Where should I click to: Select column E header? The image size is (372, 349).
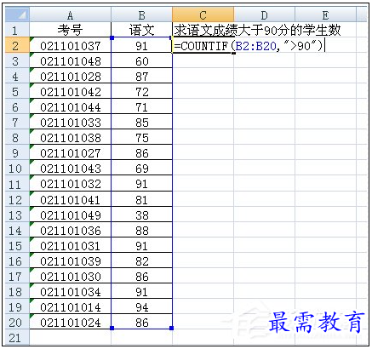click(x=325, y=14)
